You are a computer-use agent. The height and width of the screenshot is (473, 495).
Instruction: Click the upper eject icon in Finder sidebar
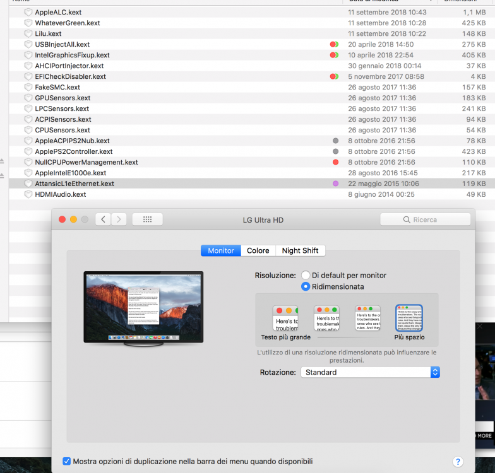(x=2, y=161)
